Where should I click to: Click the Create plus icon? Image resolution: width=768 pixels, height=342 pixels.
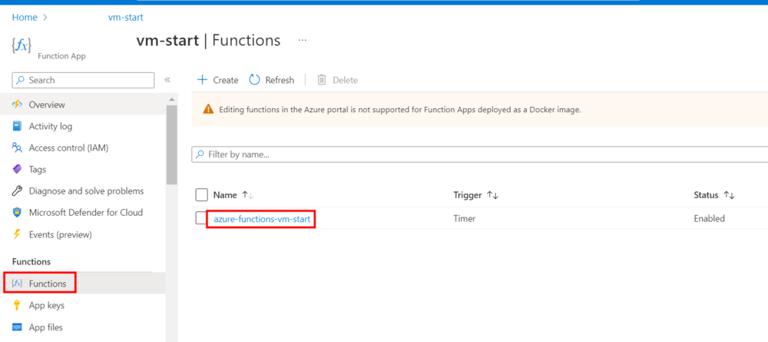point(202,80)
